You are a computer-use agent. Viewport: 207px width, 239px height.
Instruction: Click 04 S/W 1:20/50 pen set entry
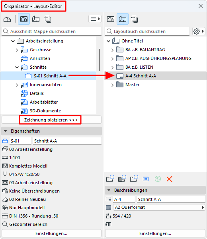click(24, 174)
